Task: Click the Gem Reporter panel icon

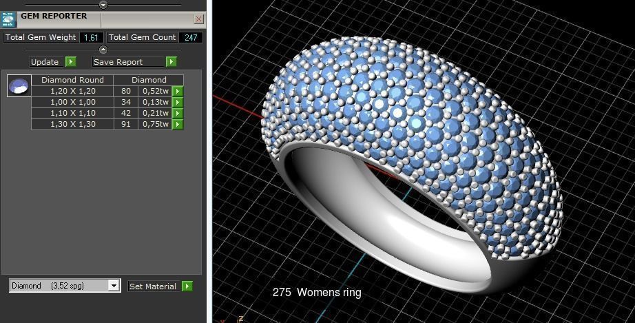Action: [8, 19]
